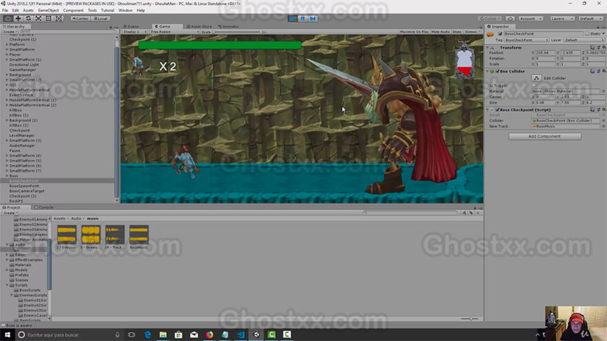The width and height of the screenshot is (607, 341).
Task: Toggle the Center pivot mode button
Action: coord(80,19)
